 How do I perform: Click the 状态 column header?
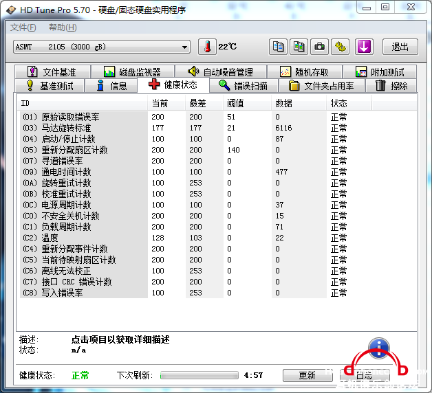[x=349, y=103]
